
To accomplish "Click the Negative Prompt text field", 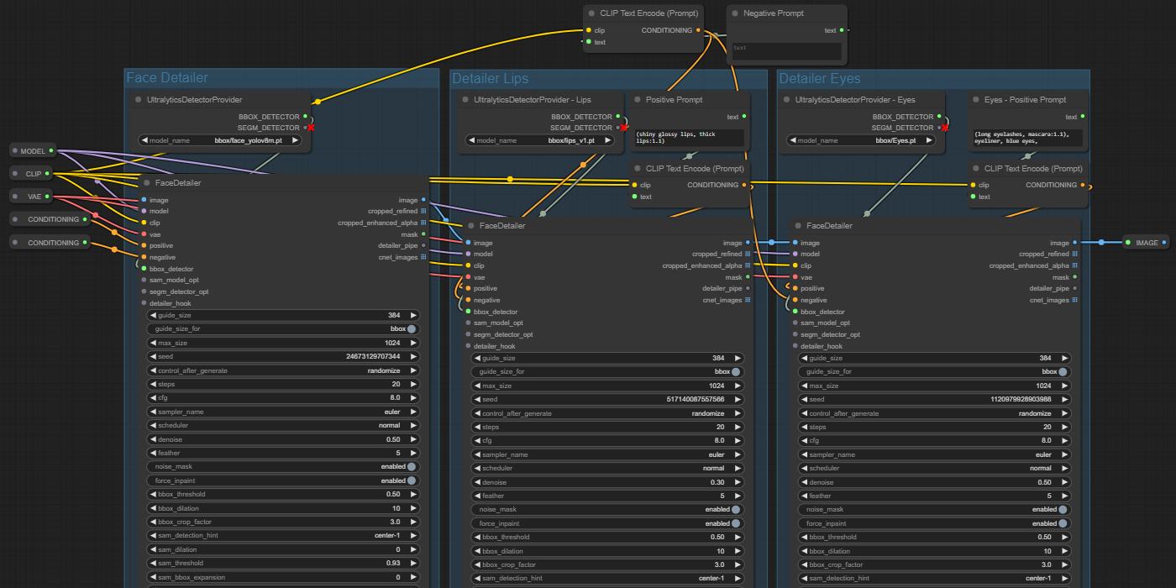I will pos(786,51).
